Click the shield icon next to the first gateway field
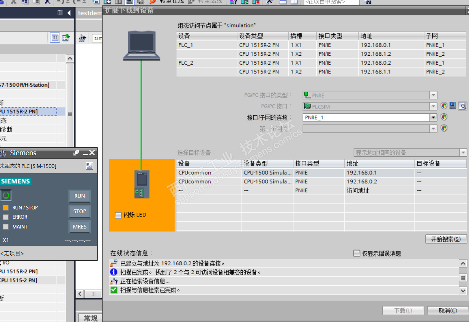The image size is (469, 322). (x=444, y=129)
